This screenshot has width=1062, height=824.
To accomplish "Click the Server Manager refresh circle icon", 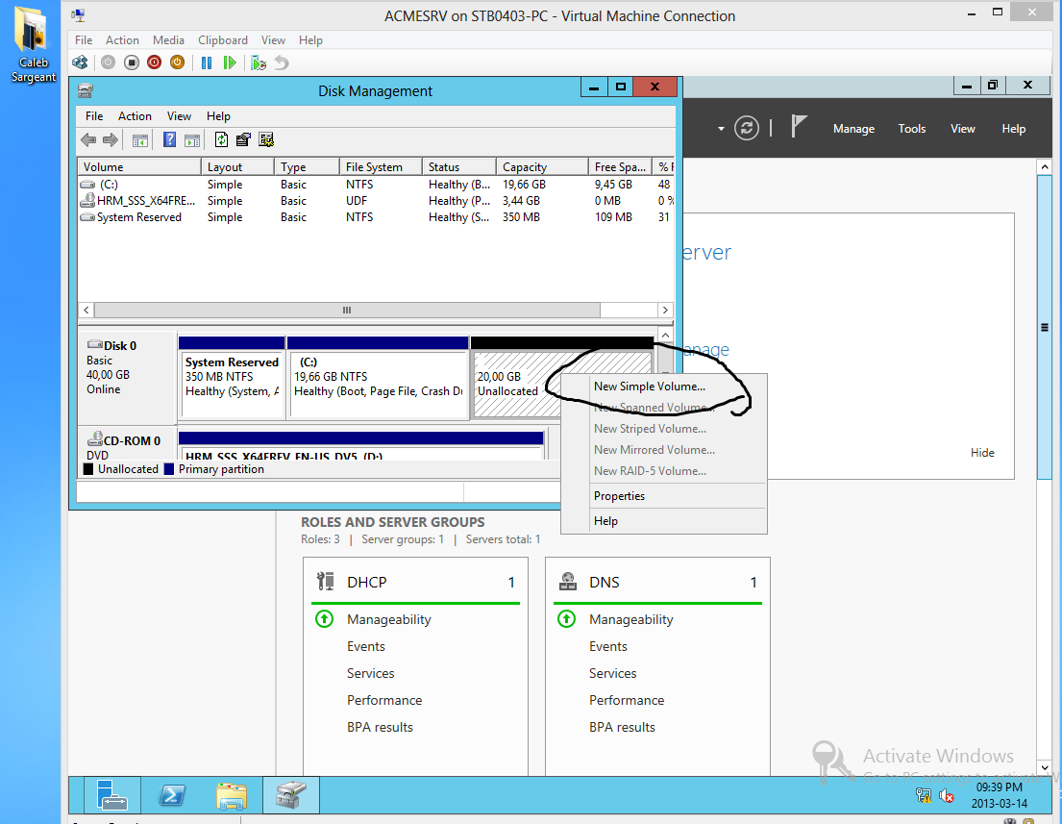I will 747,128.
